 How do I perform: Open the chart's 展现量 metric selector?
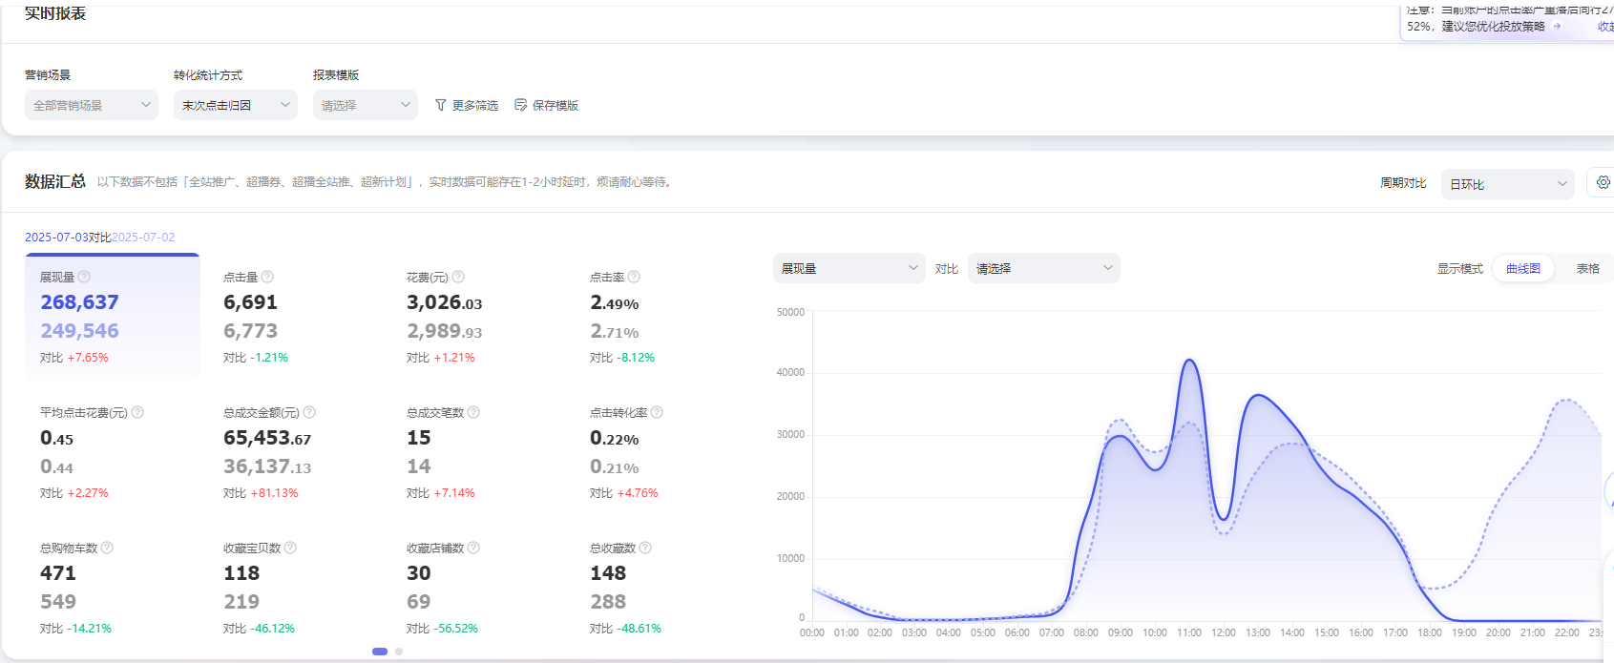[x=849, y=269]
